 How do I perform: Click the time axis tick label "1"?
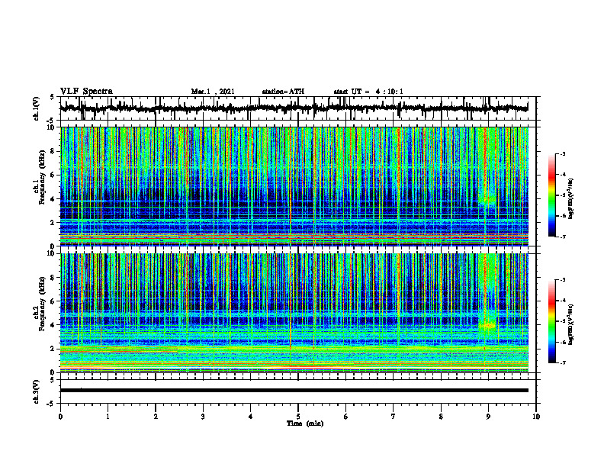[x=108, y=417]
